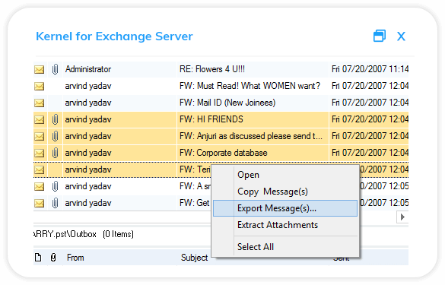This screenshot has height=285, width=445.
Task: Click envelope icon for Must Read message
Action: pyautogui.click(x=39, y=86)
